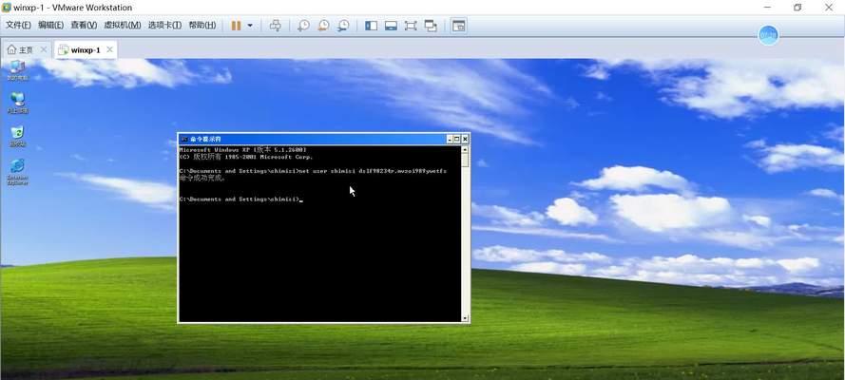Pause the virtual machine with the pause button
This screenshot has height=380, width=845.
pos(236,26)
